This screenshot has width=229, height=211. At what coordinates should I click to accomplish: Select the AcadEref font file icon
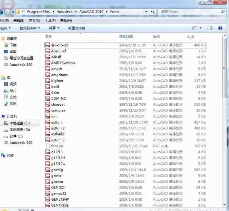tap(48, 51)
